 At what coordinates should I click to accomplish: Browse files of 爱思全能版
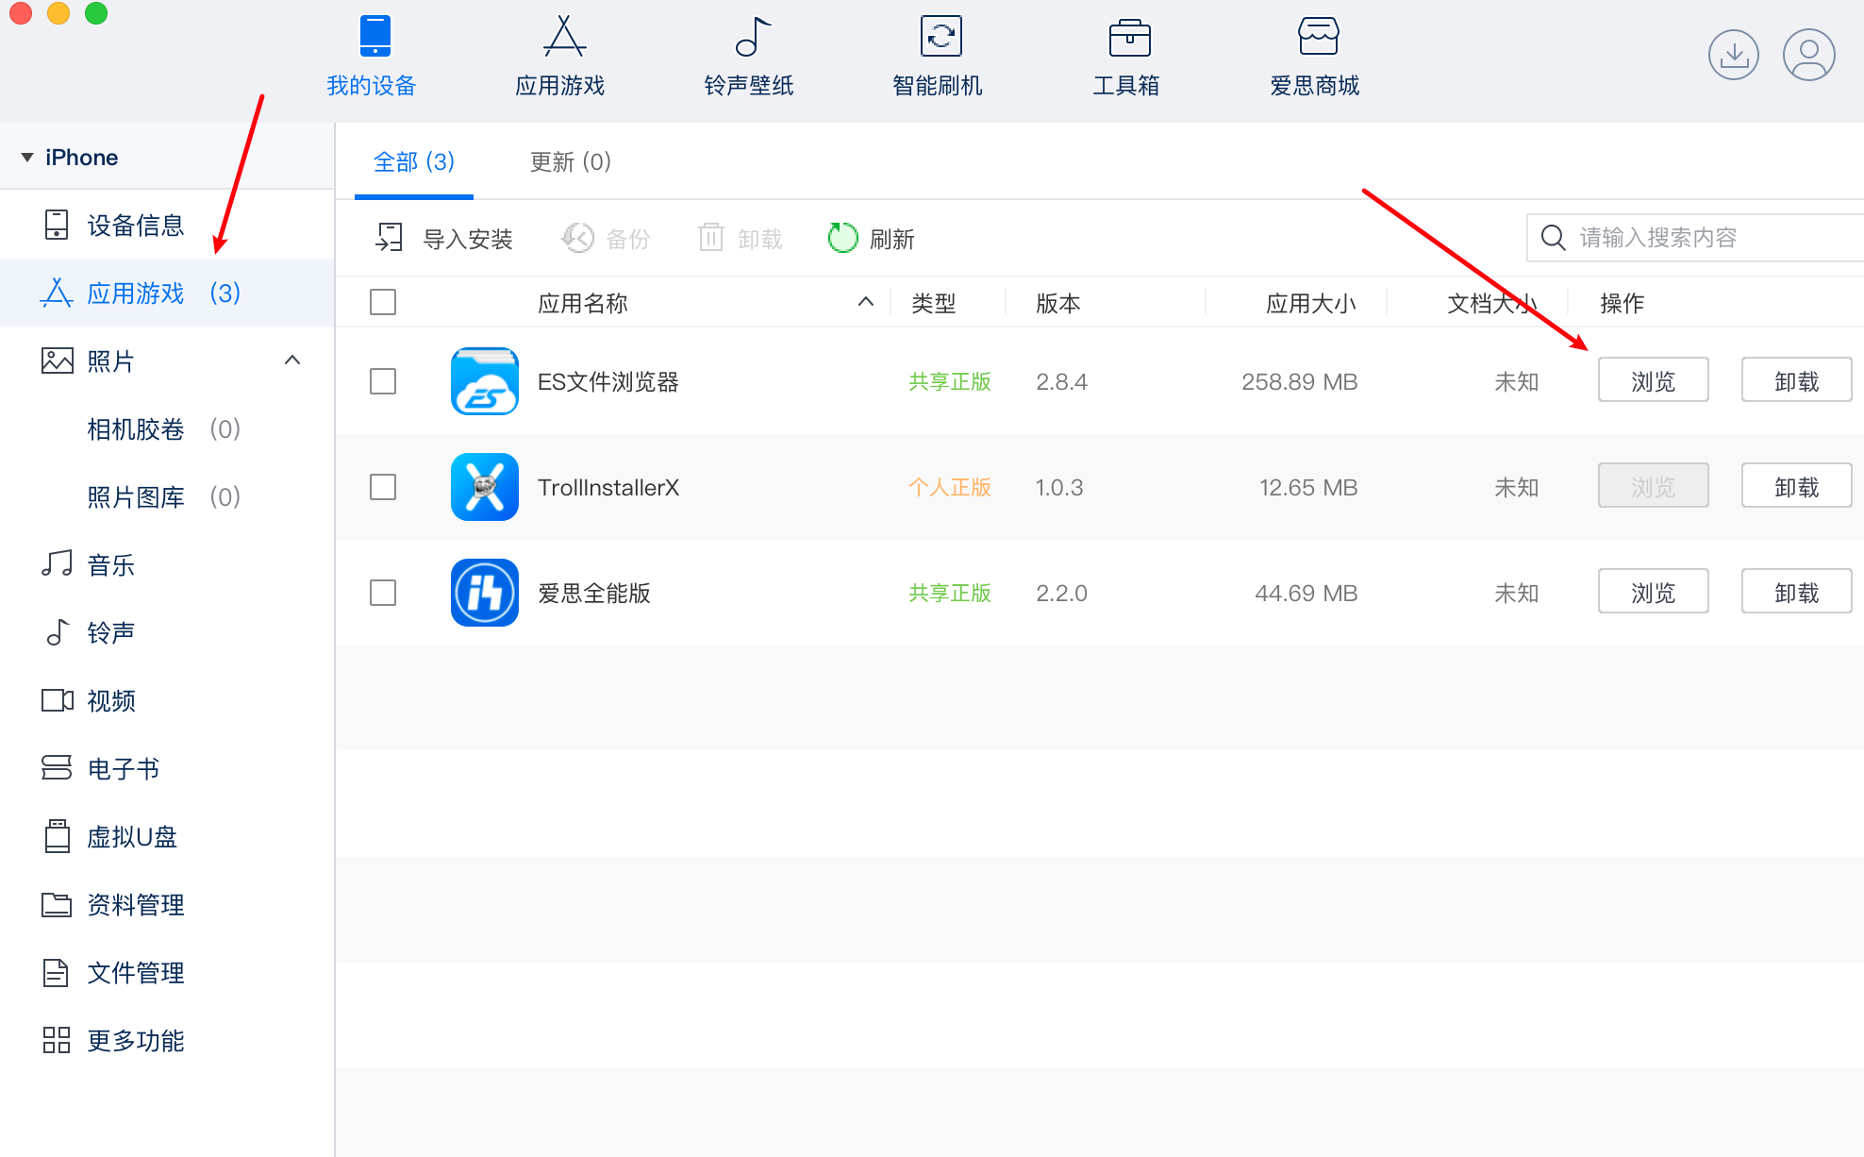coord(1653,591)
